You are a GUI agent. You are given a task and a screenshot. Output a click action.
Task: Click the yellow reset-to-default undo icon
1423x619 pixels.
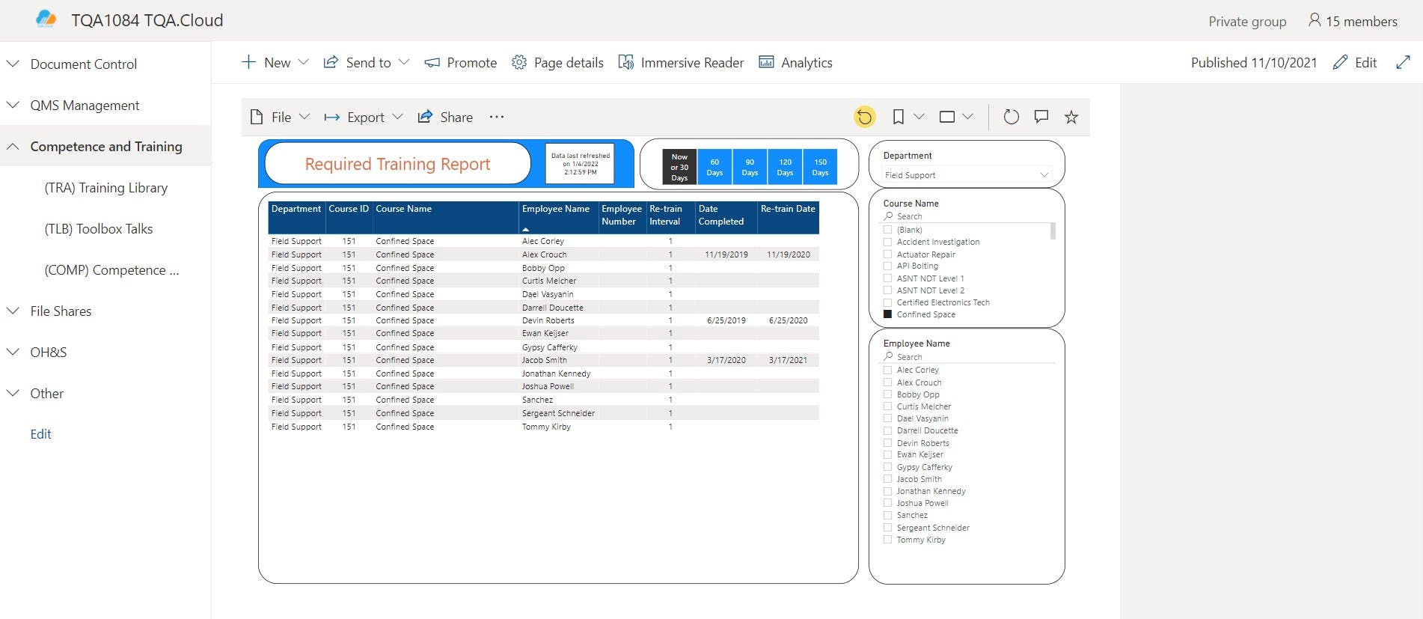[864, 117]
